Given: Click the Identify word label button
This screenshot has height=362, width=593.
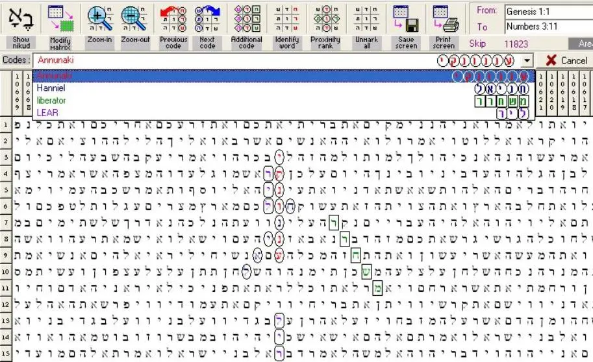Looking at the screenshot, I should point(286,43).
